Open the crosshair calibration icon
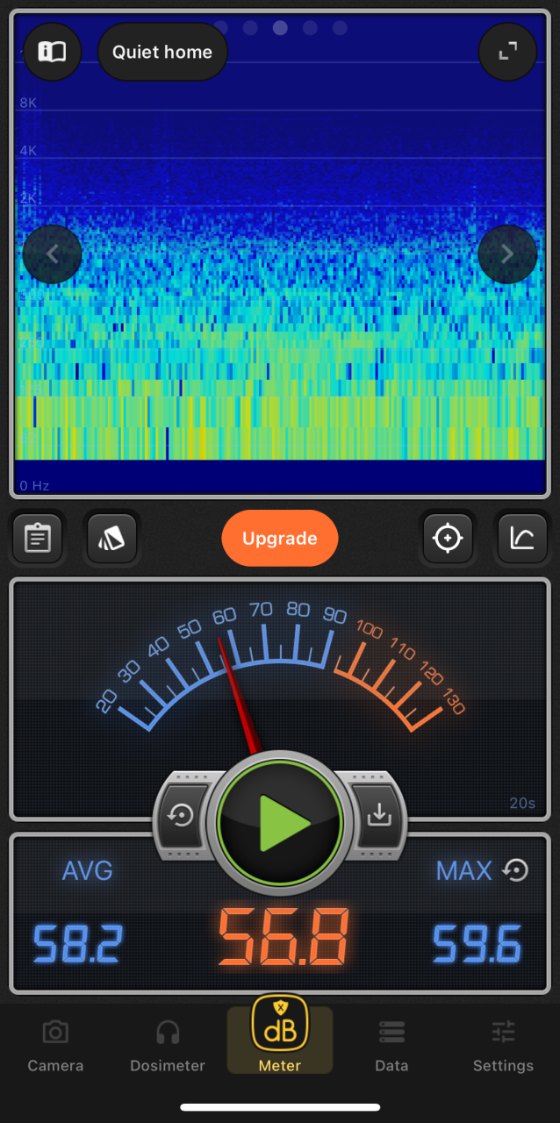The image size is (560, 1123). 448,538
